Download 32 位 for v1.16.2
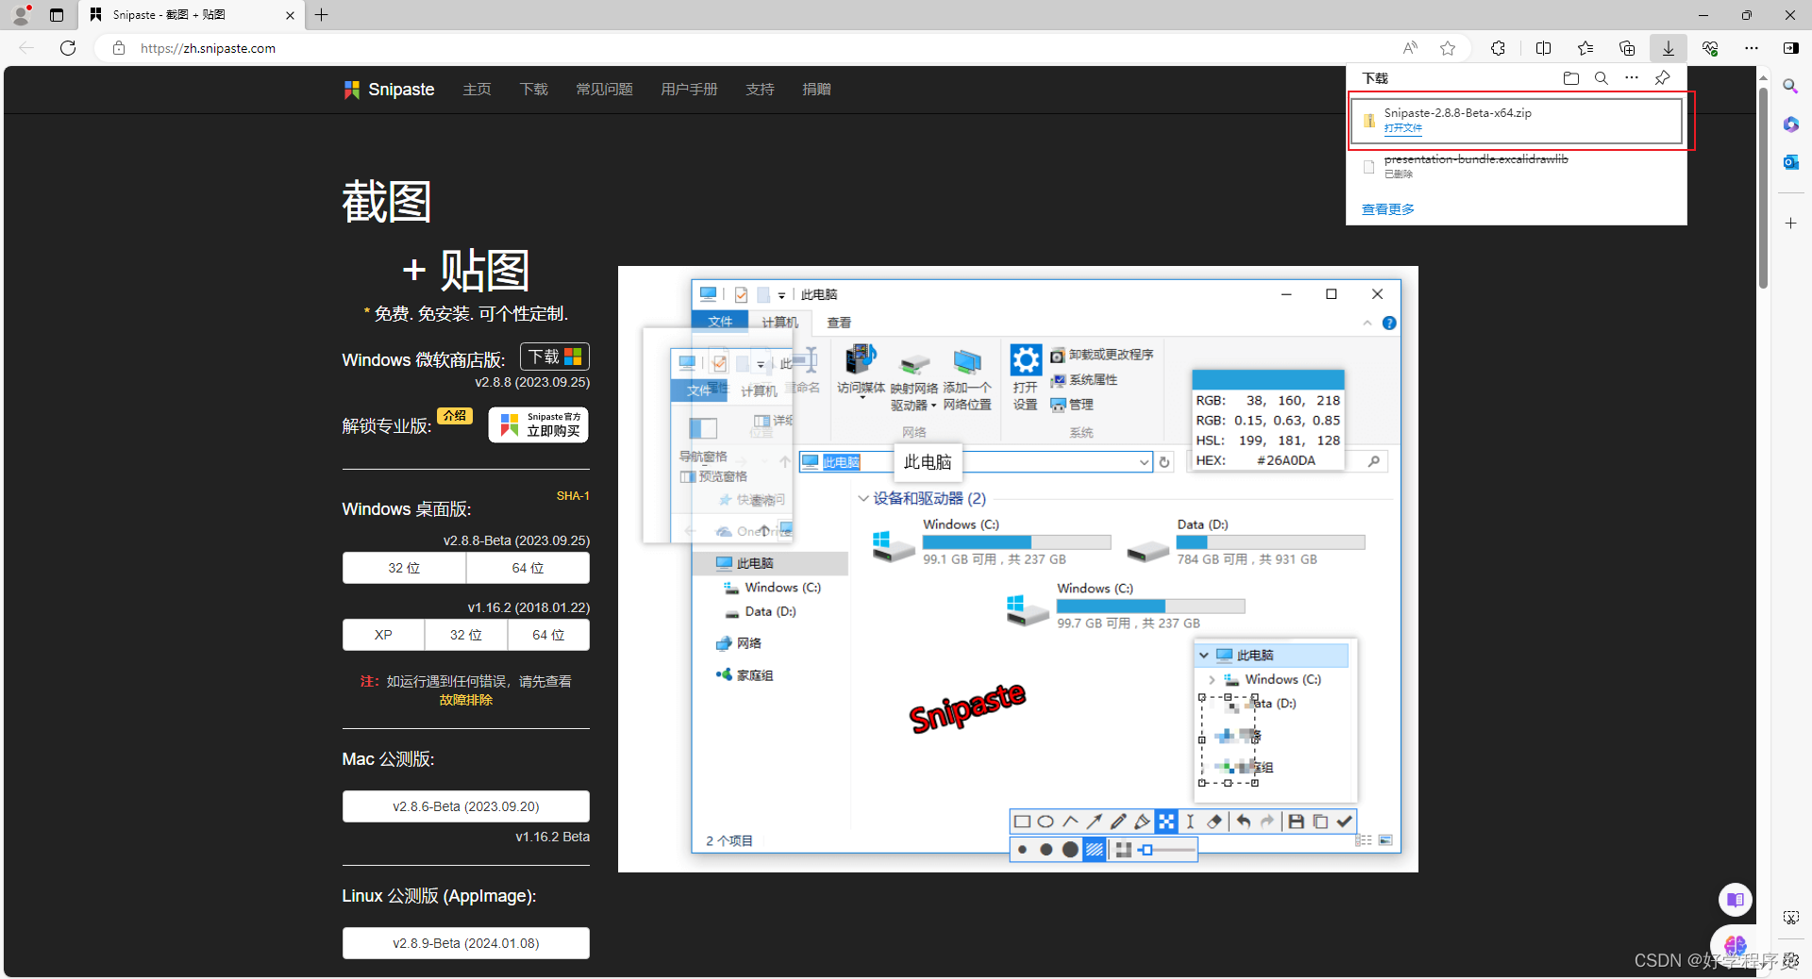This screenshot has height=979, width=1812. pyautogui.click(x=465, y=635)
